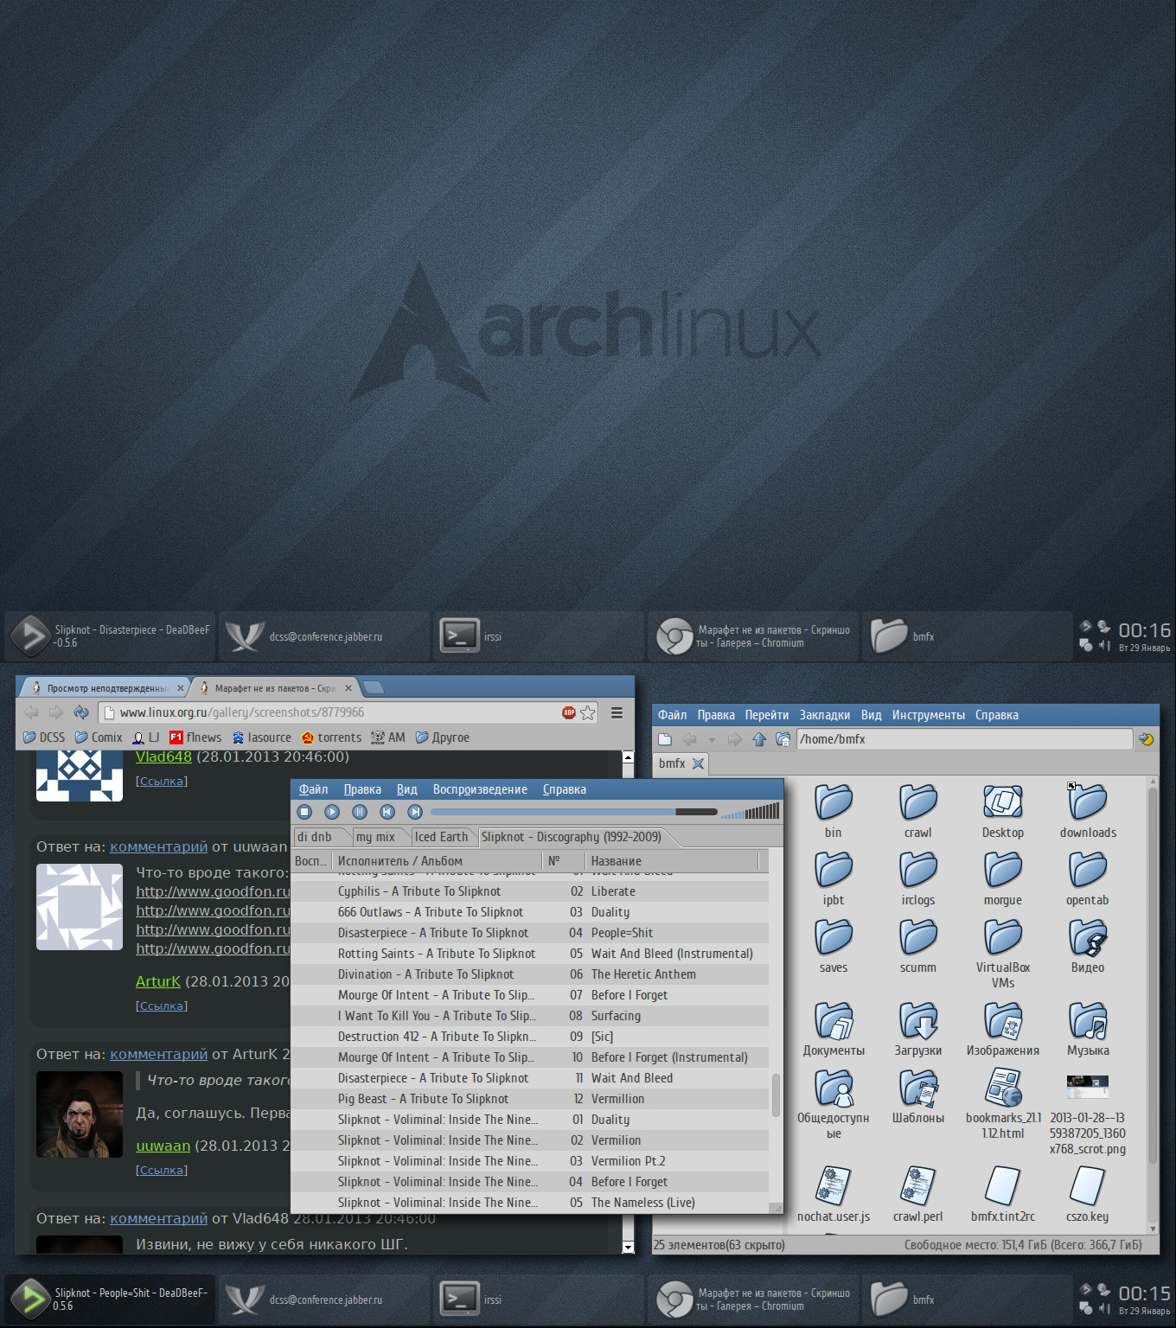Skip to next track in DeaDBeeF
Screen dimensions: 1176x1328
[x=415, y=812]
